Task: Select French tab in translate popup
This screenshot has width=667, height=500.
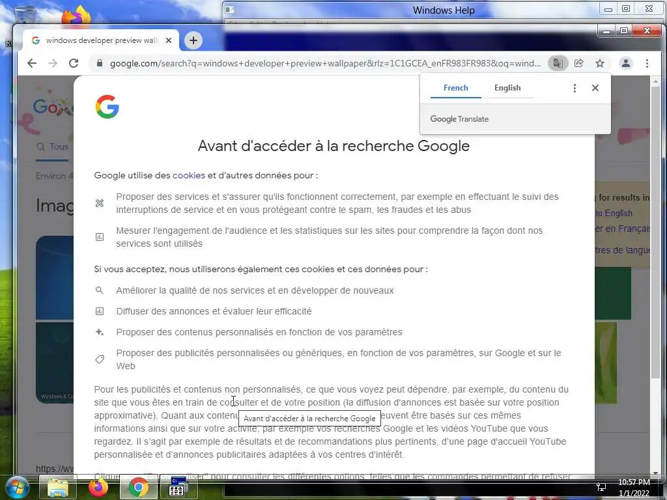Action: 455,88
